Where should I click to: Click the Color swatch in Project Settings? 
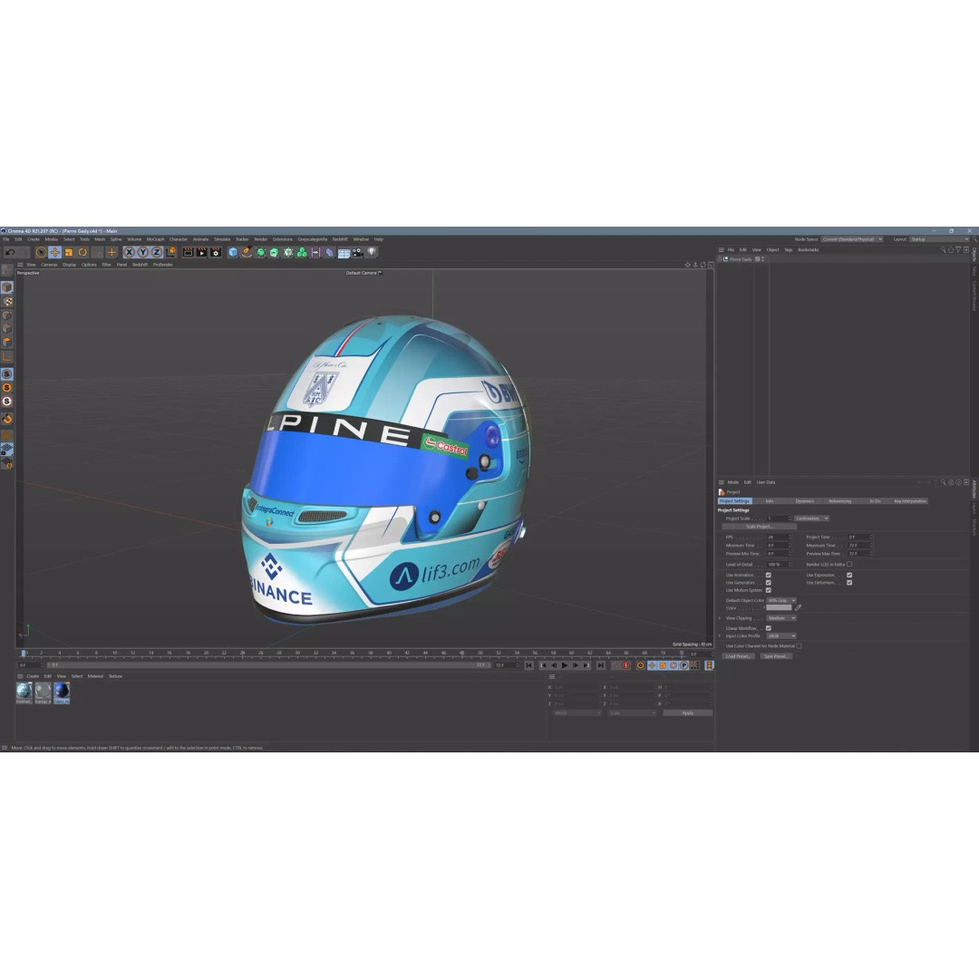coord(779,607)
